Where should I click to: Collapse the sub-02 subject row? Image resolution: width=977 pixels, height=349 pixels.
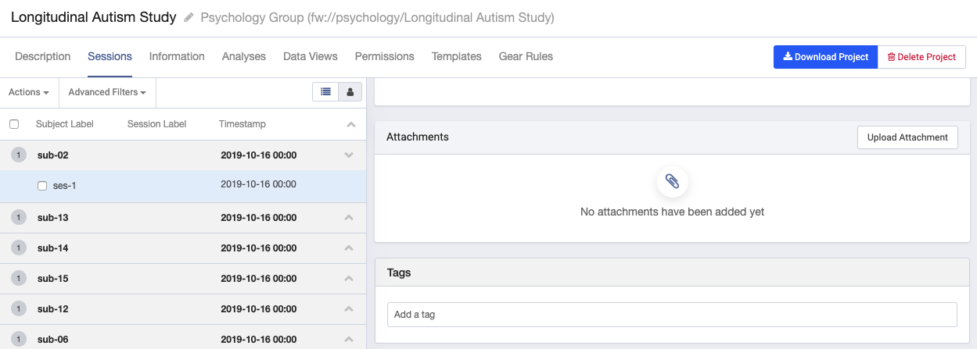[350, 155]
